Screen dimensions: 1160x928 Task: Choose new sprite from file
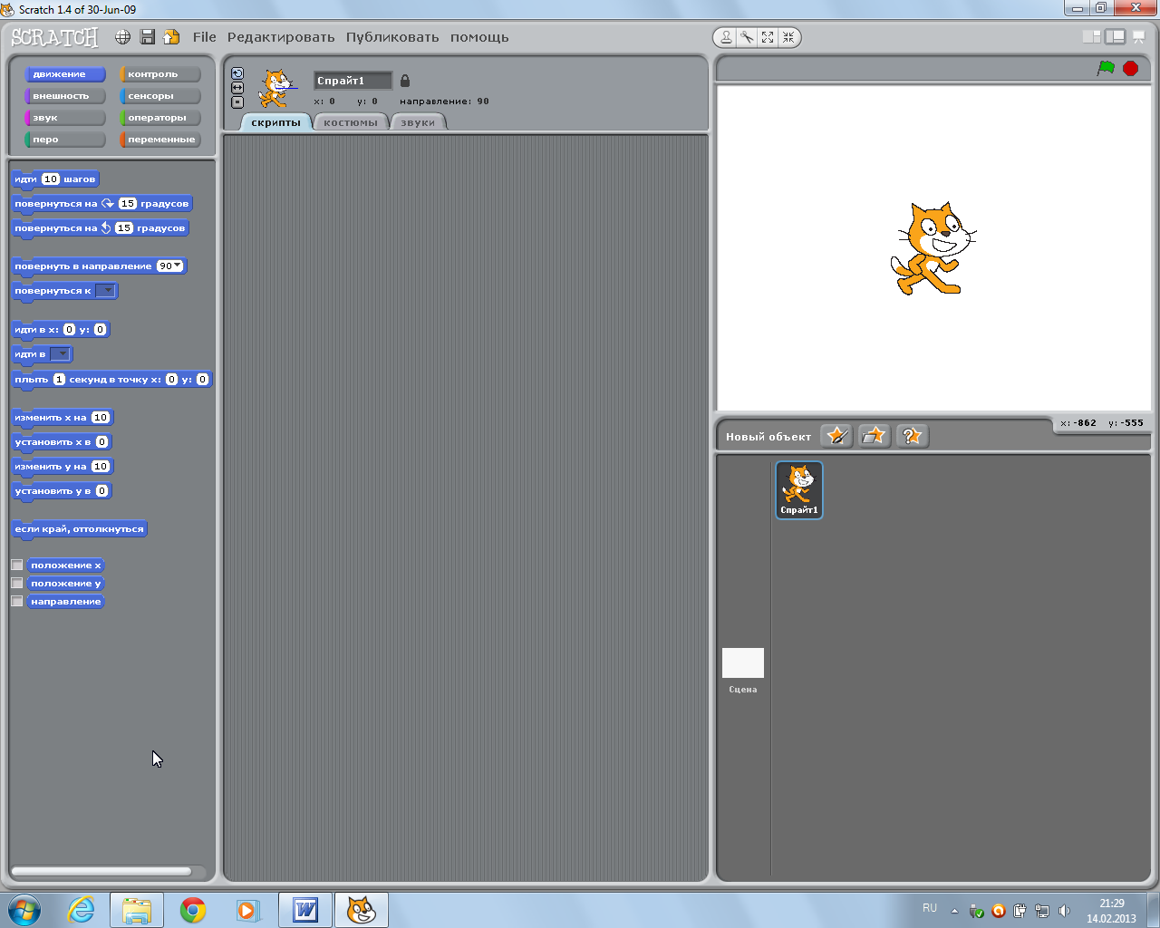pyautogui.click(x=874, y=436)
